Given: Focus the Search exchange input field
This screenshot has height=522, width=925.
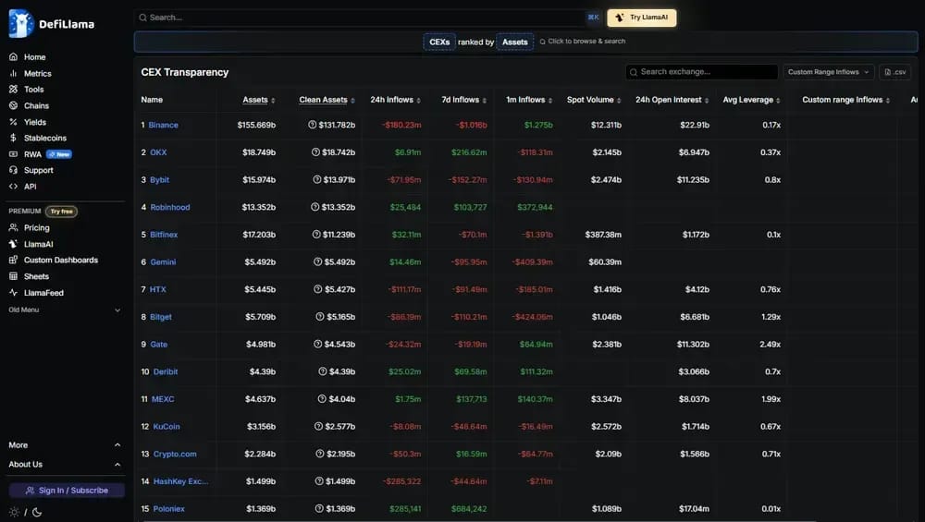Looking at the screenshot, I should pos(701,72).
